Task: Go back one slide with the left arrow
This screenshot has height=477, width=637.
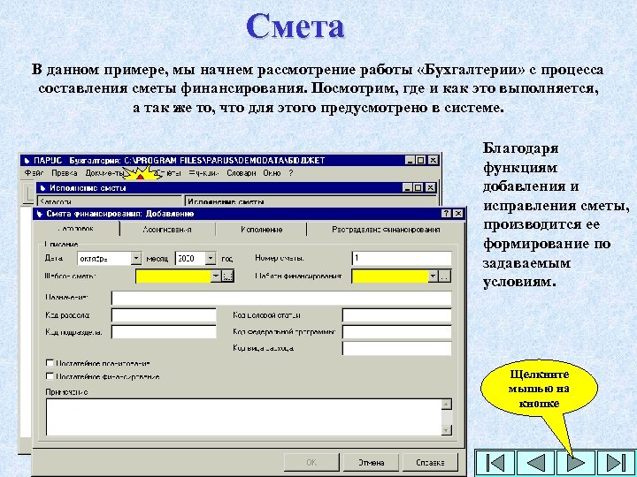Action: click(x=536, y=462)
